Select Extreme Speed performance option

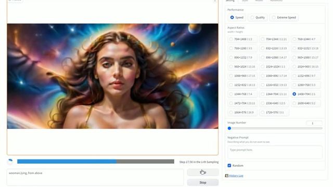tap(284, 17)
